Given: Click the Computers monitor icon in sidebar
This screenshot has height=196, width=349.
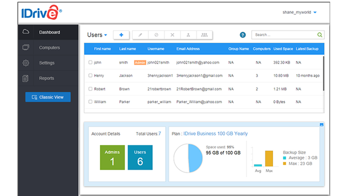Looking at the screenshot, I should tap(26, 47).
